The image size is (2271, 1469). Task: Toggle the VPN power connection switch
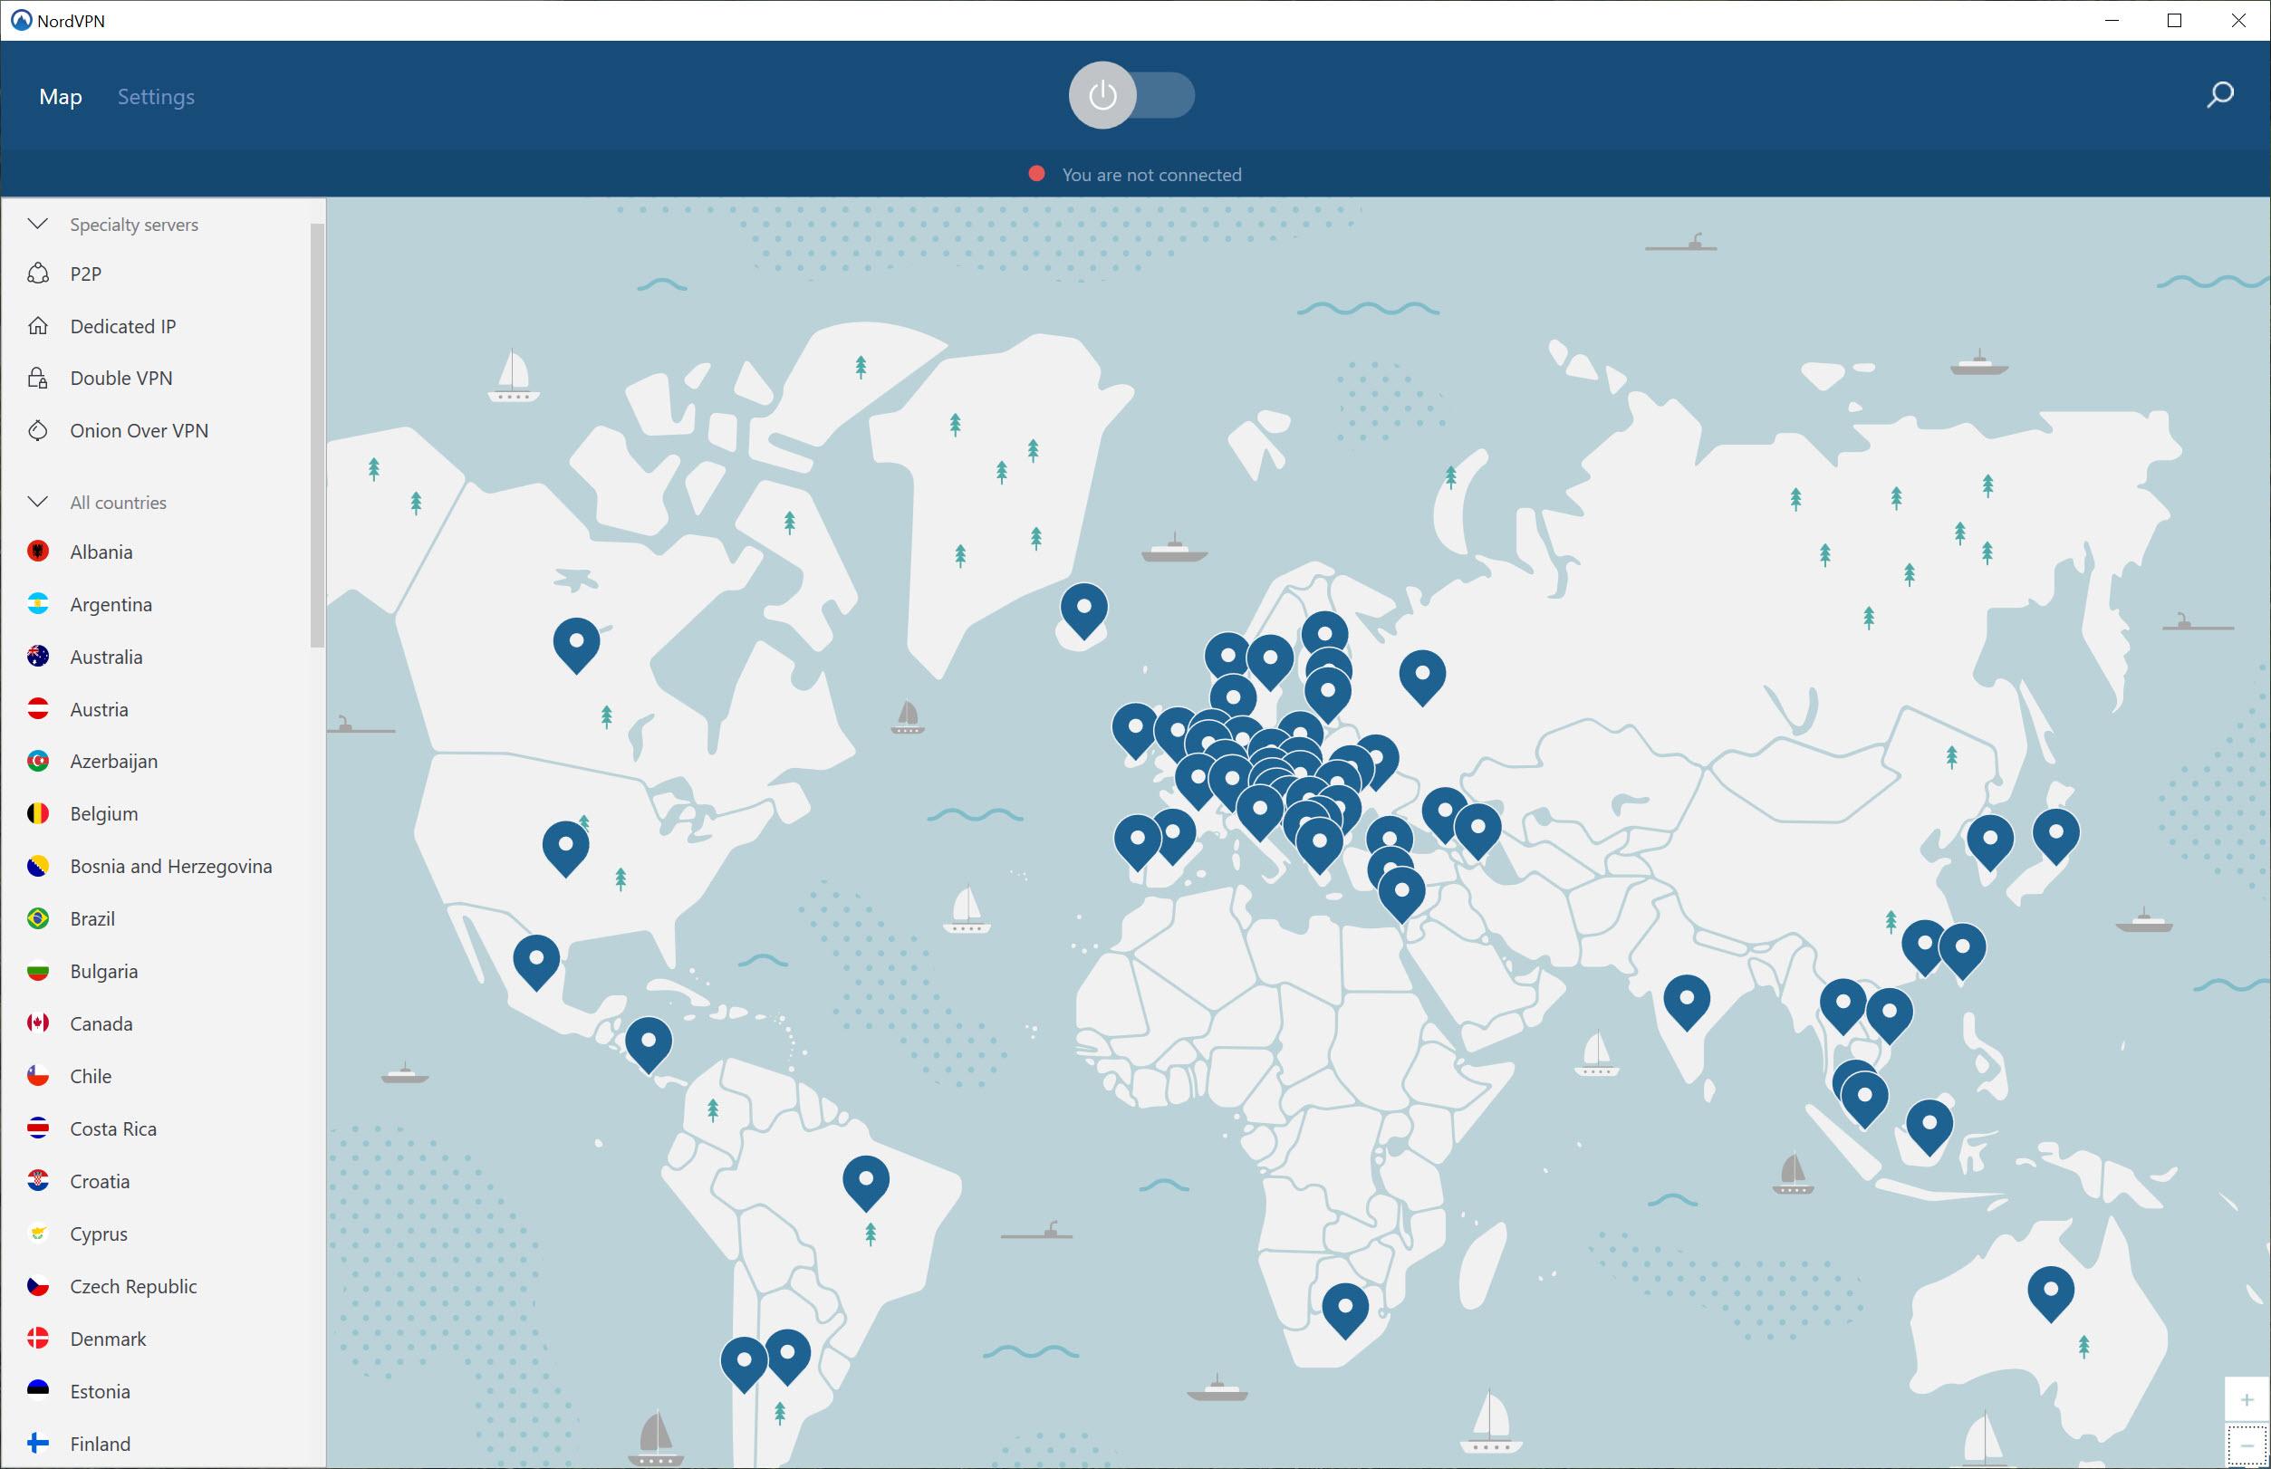click(1131, 95)
